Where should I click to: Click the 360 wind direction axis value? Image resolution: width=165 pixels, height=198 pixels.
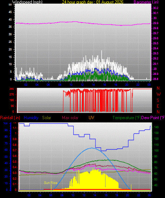pyautogui.click(x=12, y=89)
